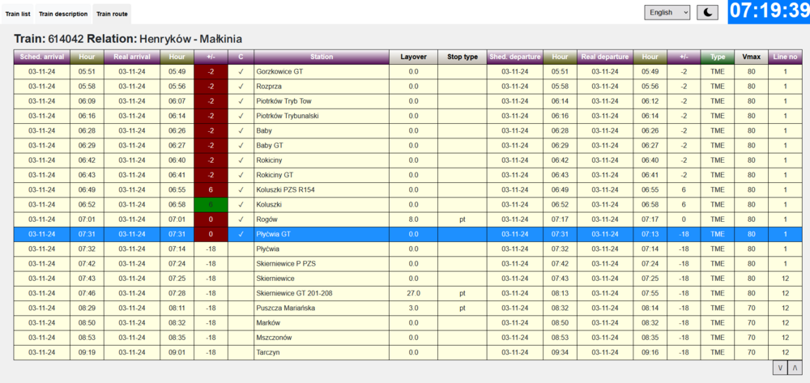
Task: Toggle the check for Gorzkowice GT
Action: pyautogui.click(x=241, y=71)
